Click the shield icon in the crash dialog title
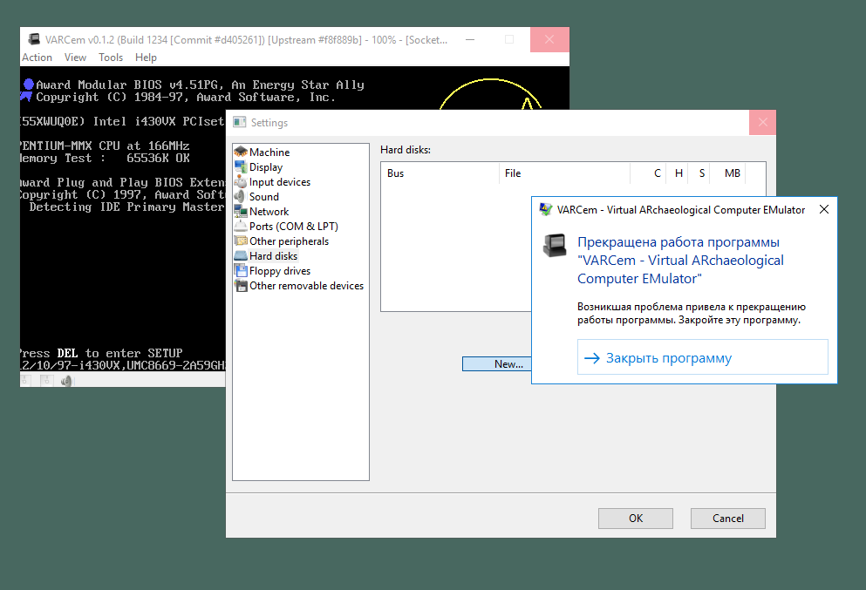 (x=546, y=209)
